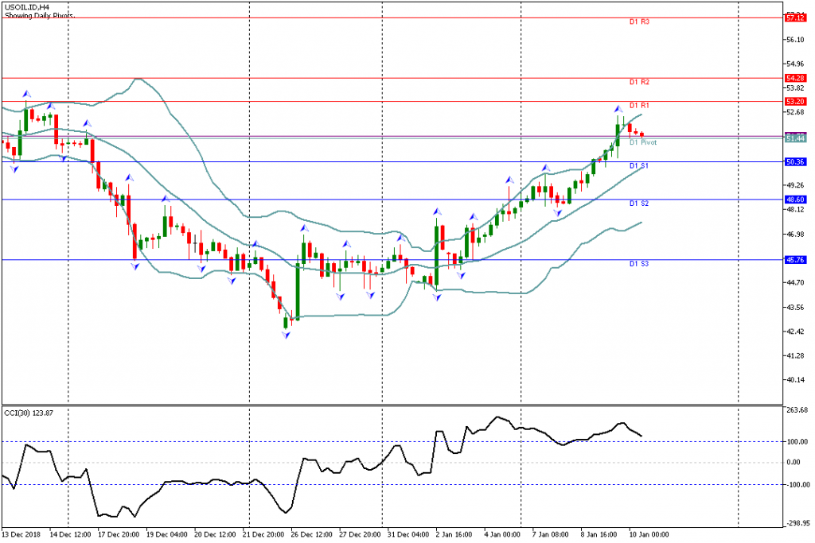
Task: Select the blue 48.60 price tag
Action: 795,200
